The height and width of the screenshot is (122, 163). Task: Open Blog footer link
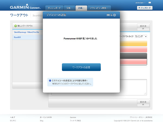coord(42,121)
